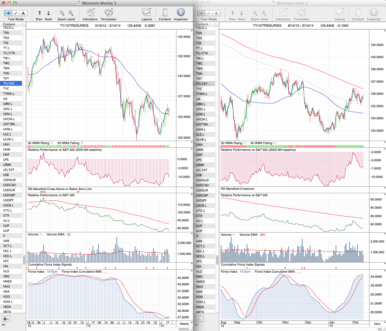
Task: Click 30 WMA Falling color swatch in Weekly chart
Action: coord(82,143)
